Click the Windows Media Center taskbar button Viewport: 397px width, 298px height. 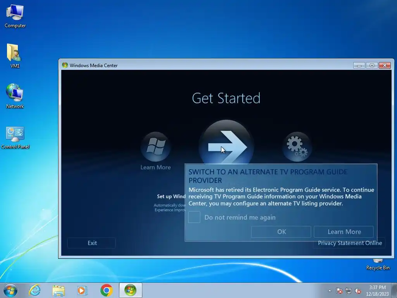pyautogui.click(x=130, y=290)
